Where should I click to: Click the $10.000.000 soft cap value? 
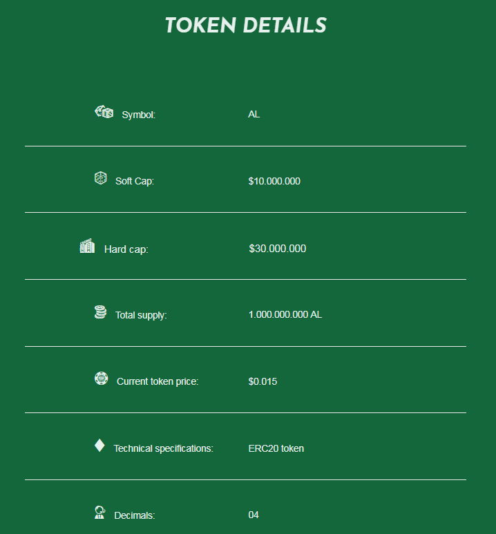point(274,182)
